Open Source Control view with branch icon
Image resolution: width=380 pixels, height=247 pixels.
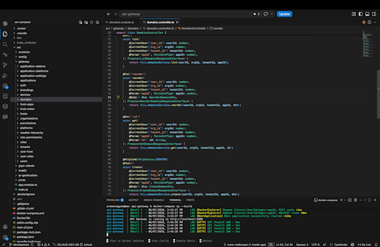pos(5,65)
